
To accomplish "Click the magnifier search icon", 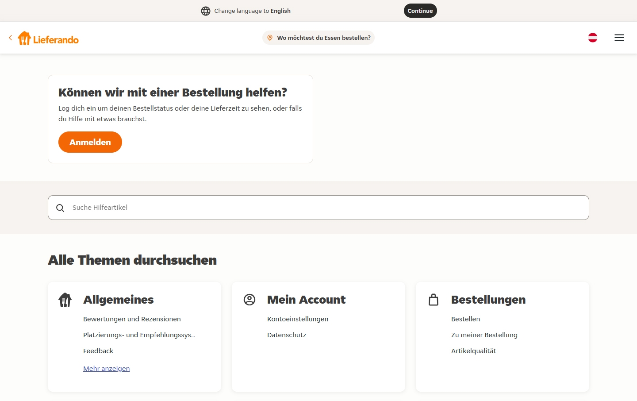I will click(60, 208).
